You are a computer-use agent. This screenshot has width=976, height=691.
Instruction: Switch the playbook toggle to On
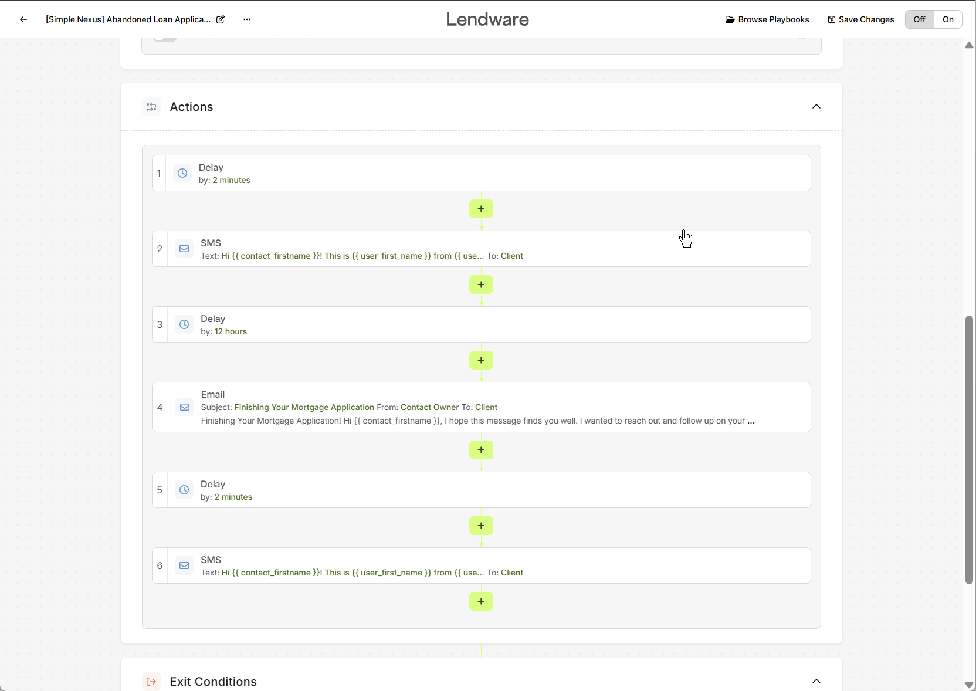[948, 19]
